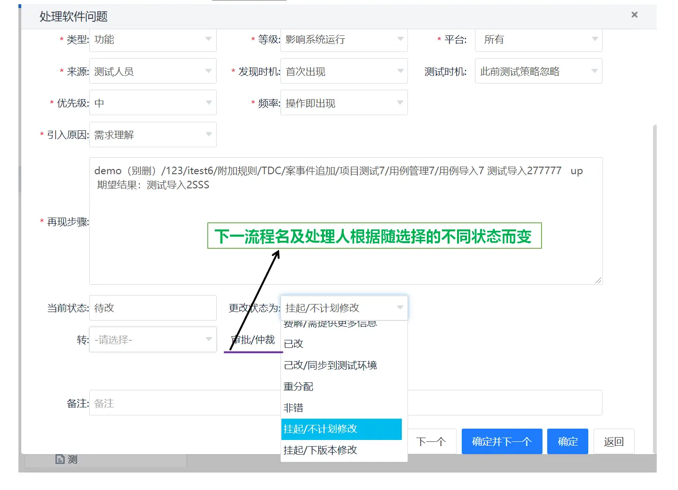Open the 引入原因 dropdown showing 需求理解

pos(153,135)
